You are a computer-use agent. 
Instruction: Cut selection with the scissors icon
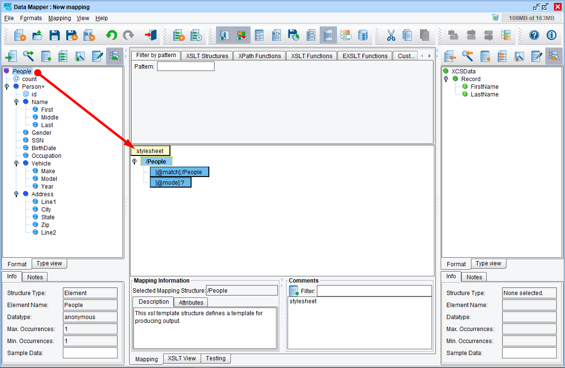[391, 36]
